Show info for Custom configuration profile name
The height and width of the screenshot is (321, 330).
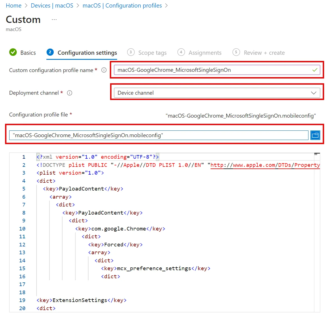[104, 70]
